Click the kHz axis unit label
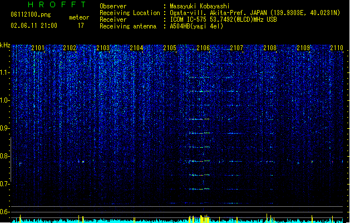 5,45
